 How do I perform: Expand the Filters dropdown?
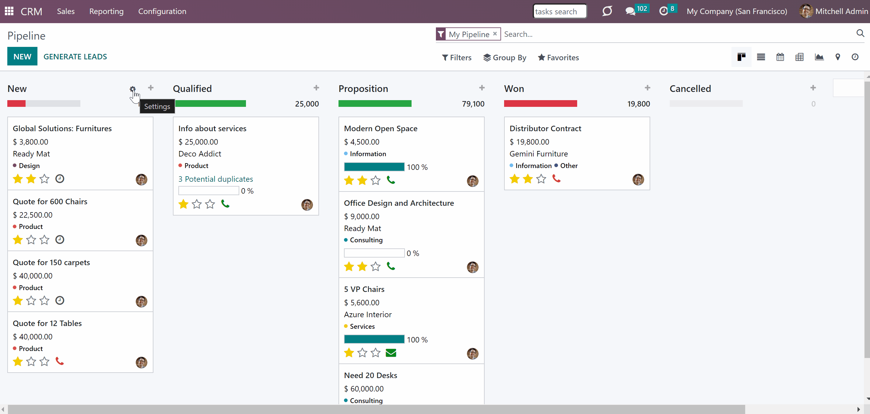[x=457, y=58]
